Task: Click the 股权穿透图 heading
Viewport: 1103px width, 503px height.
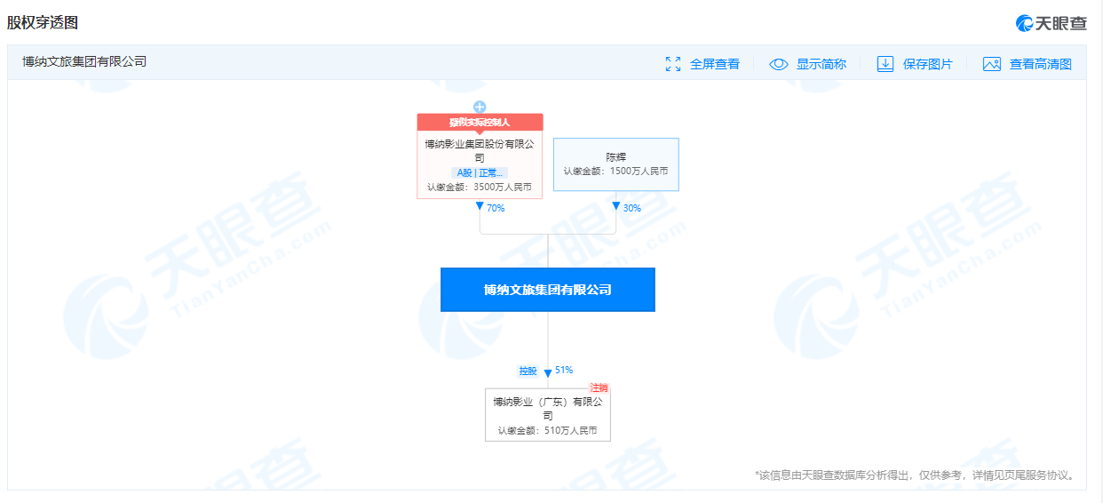Action: [x=43, y=22]
